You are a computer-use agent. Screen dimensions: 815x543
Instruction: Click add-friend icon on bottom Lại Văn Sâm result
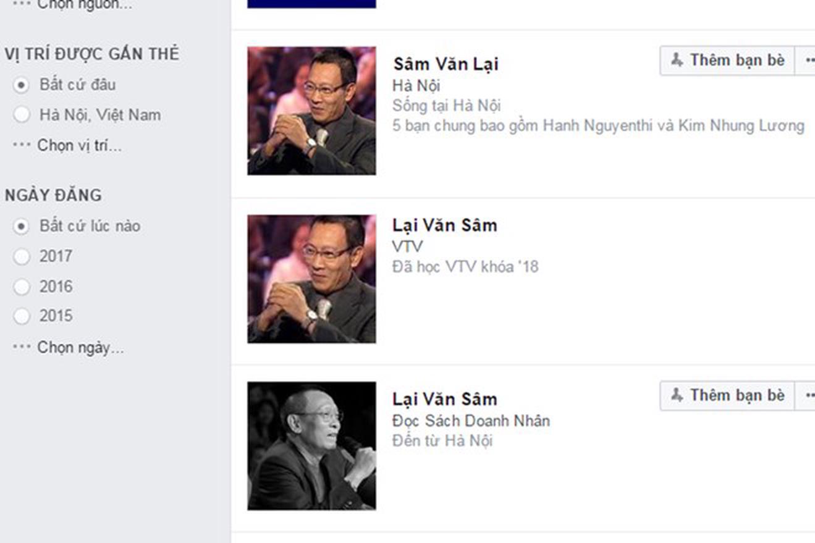click(x=727, y=395)
